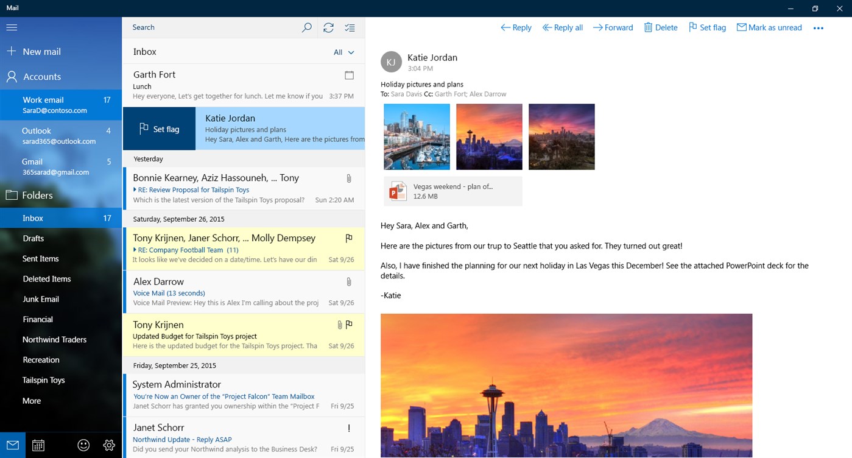Enter selection mode with the checklist icon

point(350,27)
